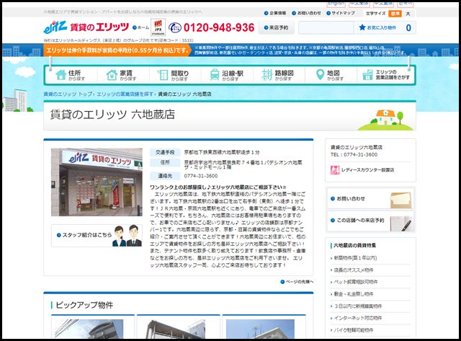Click the empty field beside お気に入り物件
This screenshot has width=461, height=341.
click(x=326, y=27)
